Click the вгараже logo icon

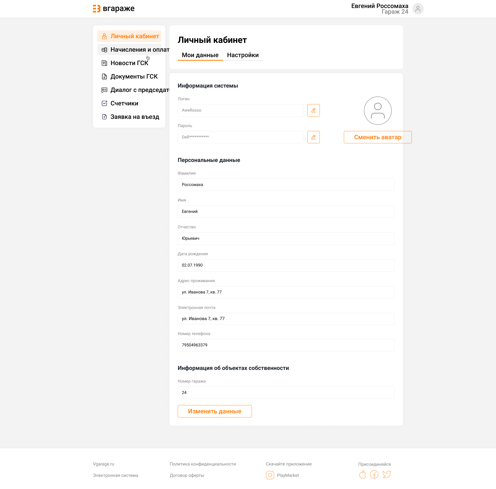97,9
